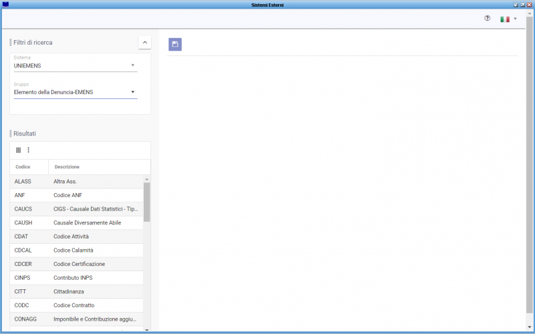Open column chooser icon in Risultati
The height and width of the screenshot is (334, 535).
point(19,150)
